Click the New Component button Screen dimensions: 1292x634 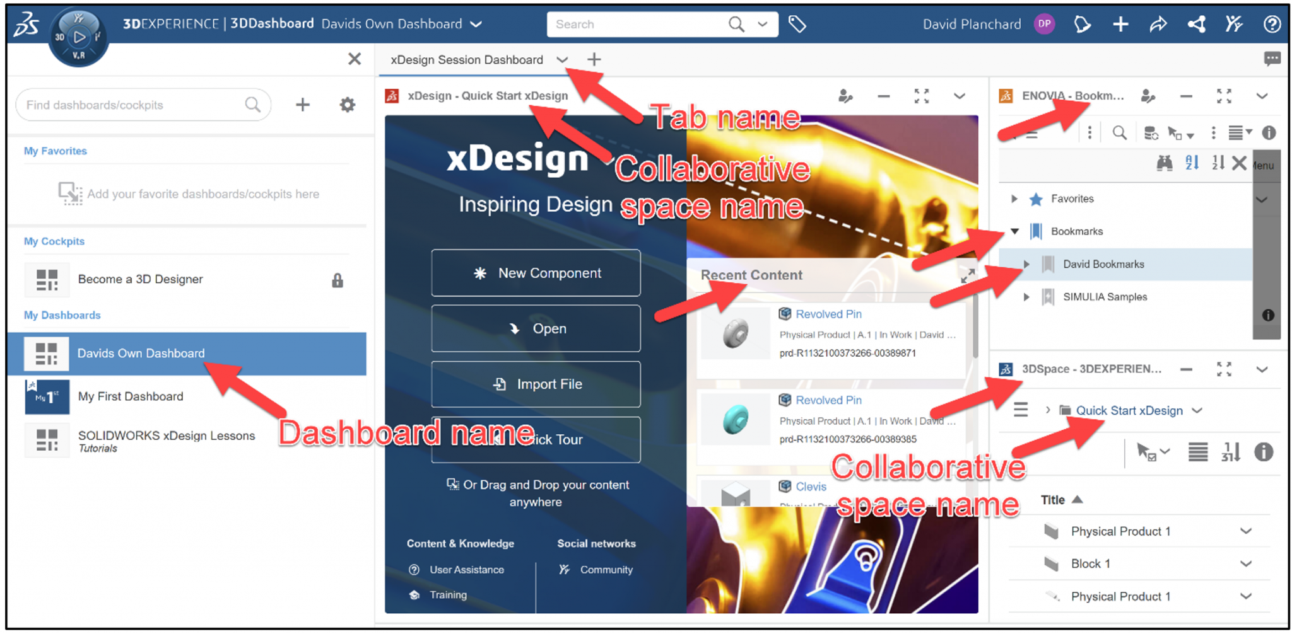[536, 273]
